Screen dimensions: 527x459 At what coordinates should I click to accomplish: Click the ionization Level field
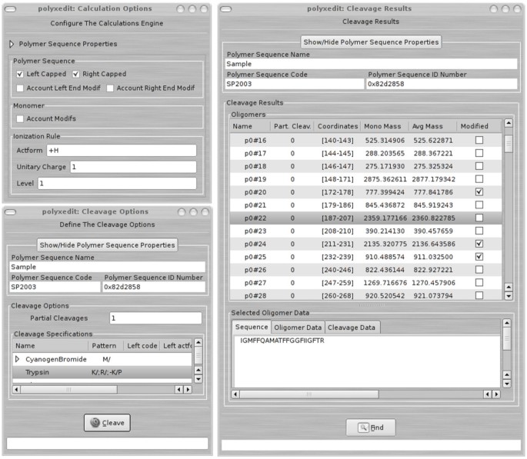(117, 183)
